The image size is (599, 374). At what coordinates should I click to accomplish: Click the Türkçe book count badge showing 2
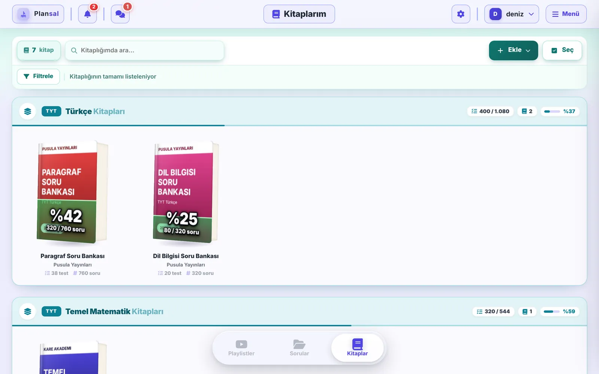point(527,111)
